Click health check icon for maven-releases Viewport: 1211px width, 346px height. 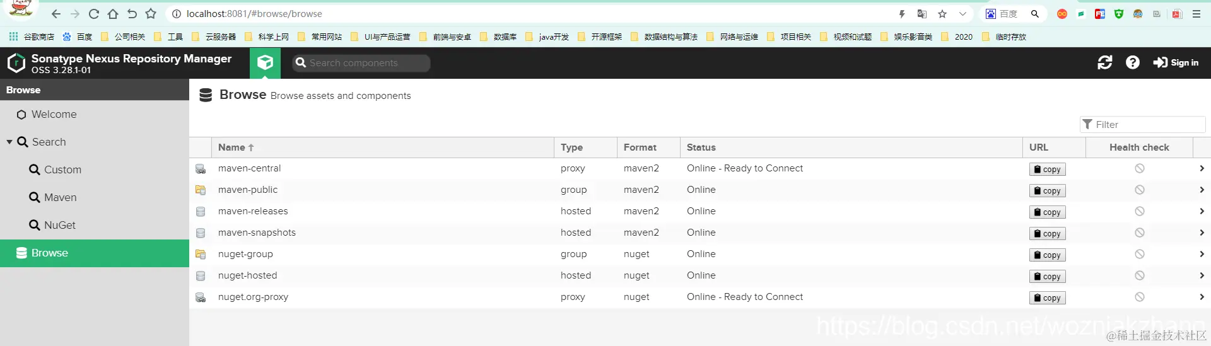click(x=1140, y=211)
